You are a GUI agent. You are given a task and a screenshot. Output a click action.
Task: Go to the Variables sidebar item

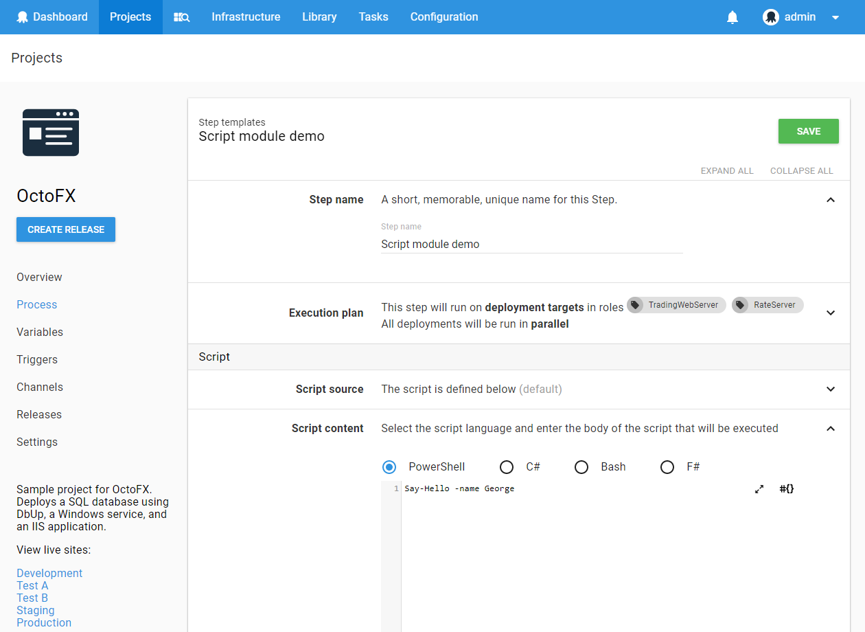pos(40,332)
